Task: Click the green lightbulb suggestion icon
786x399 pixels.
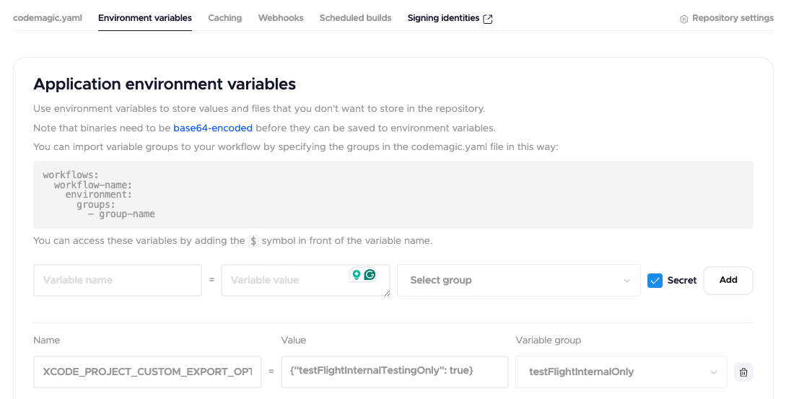Action: [357, 275]
